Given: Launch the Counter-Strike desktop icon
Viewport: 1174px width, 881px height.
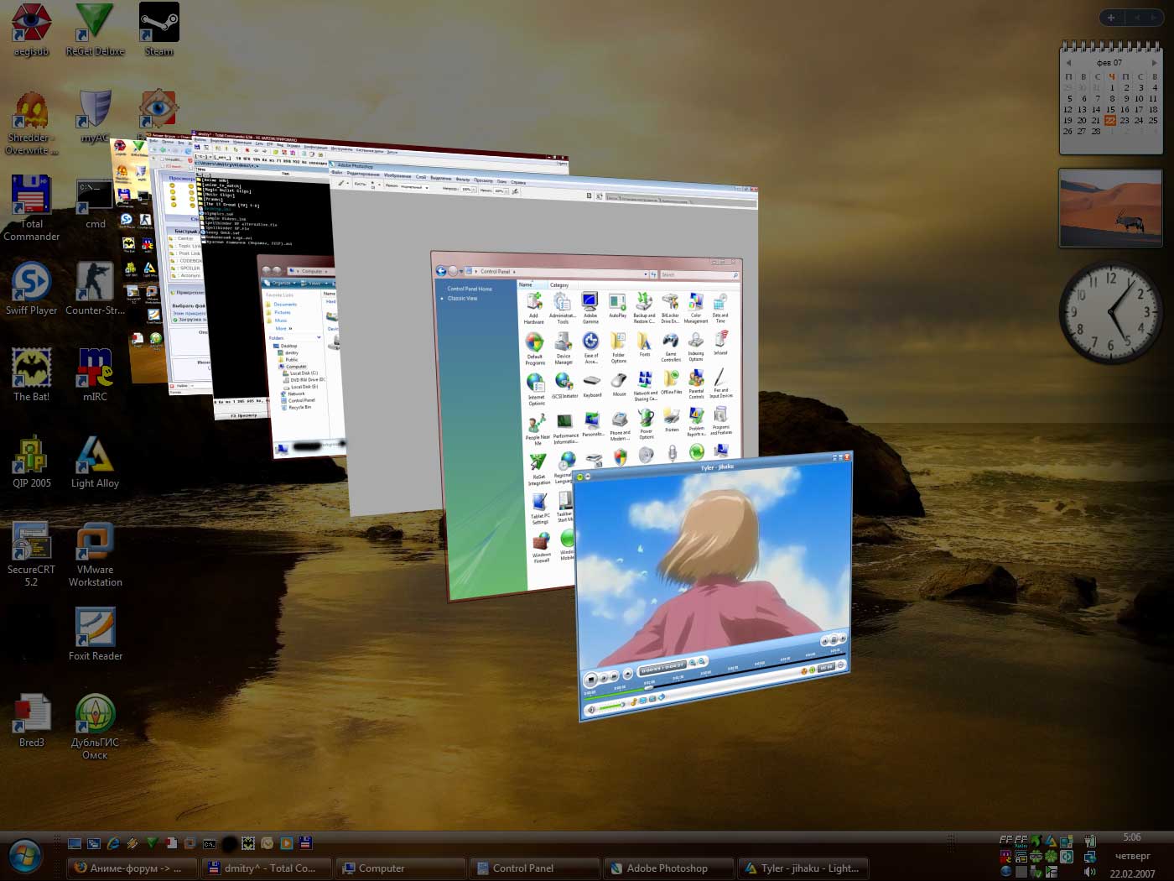Looking at the screenshot, I should (95, 283).
